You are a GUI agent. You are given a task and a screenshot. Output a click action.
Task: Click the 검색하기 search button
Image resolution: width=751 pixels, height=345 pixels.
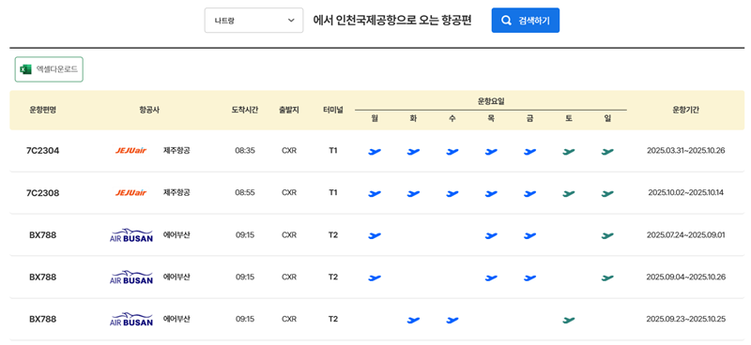click(x=526, y=20)
